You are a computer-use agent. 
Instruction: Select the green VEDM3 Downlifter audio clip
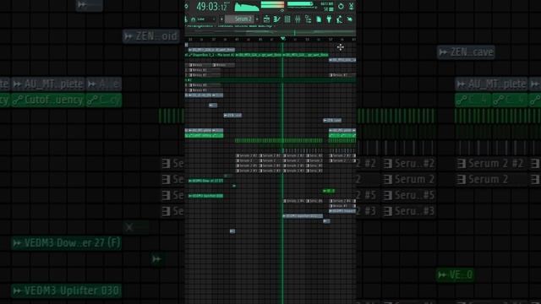(x=205, y=181)
